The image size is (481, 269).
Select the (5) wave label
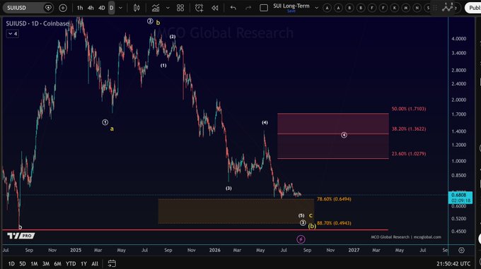pyautogui.click(x=301, y=216)
